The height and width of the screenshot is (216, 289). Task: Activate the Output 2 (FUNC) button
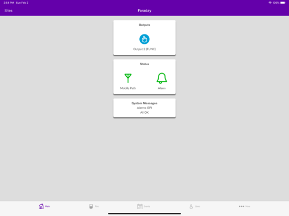[x=144, y=39]
